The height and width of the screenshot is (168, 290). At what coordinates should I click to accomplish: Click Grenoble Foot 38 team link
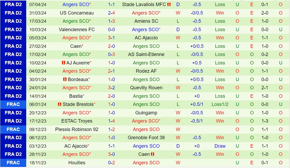pos(146,138)
